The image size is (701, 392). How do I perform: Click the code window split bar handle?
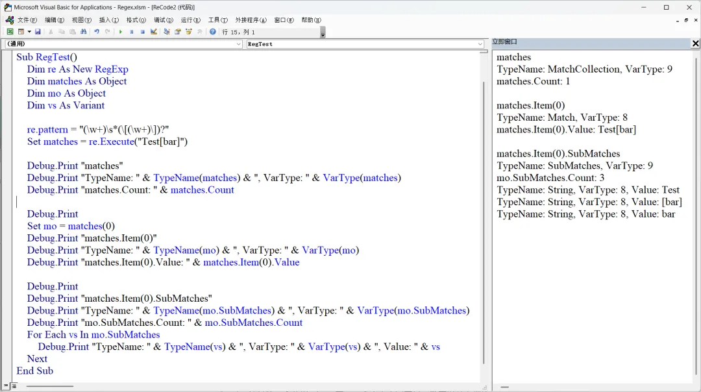[484, 52]
